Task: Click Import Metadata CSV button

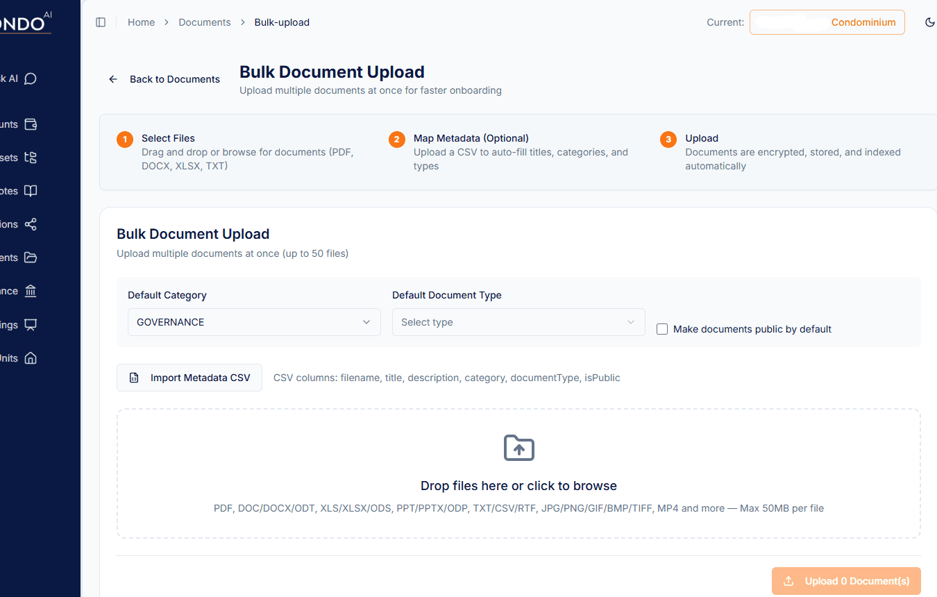Action: (x=189, y=378)
